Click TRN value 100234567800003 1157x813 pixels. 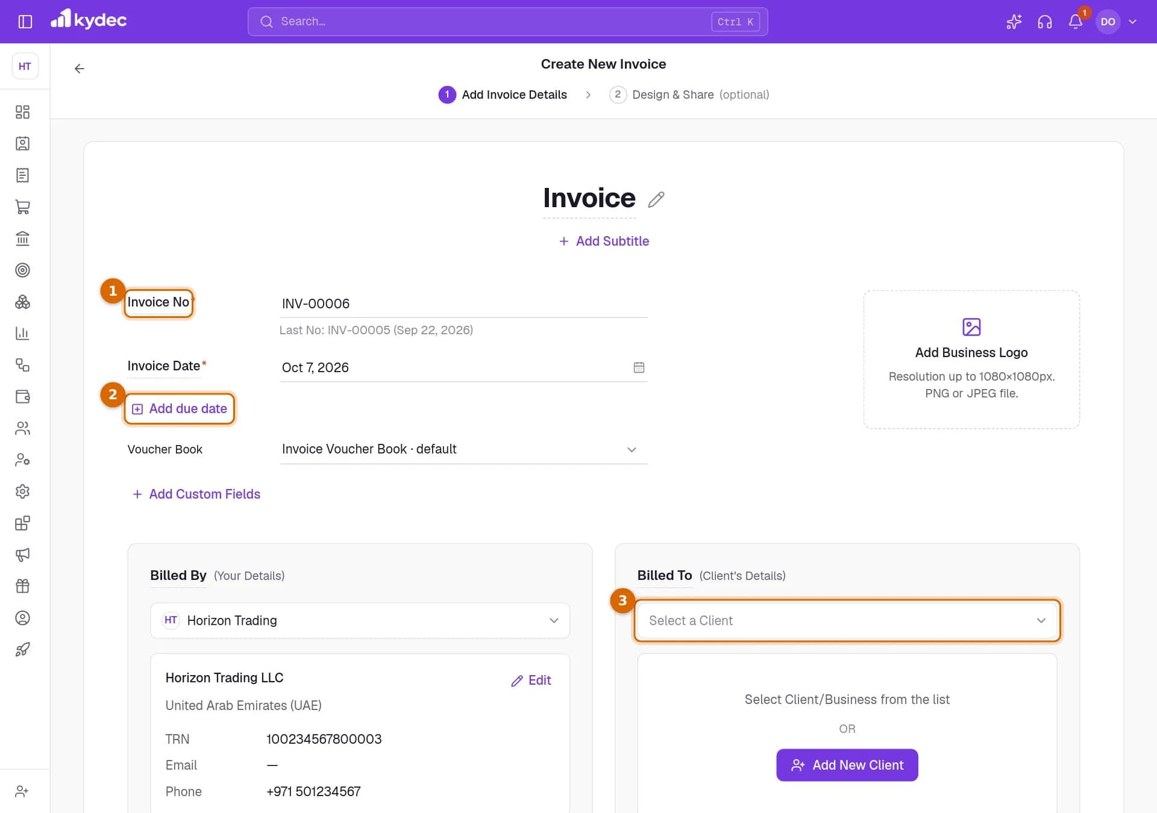324,739
